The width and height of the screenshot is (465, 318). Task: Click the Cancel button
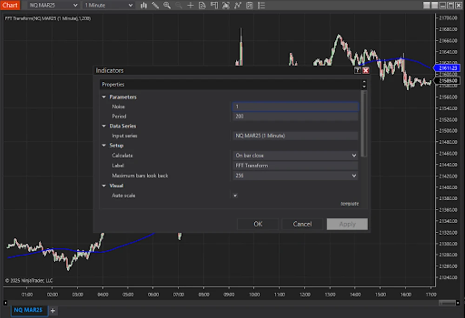click(302, 224)
